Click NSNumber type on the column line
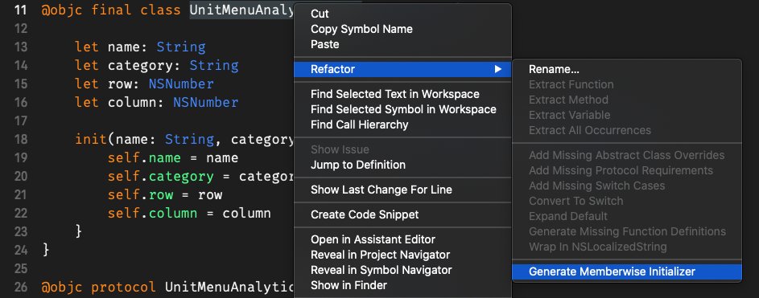Viewport: 759px width, 298px height. tap(206, 102)
